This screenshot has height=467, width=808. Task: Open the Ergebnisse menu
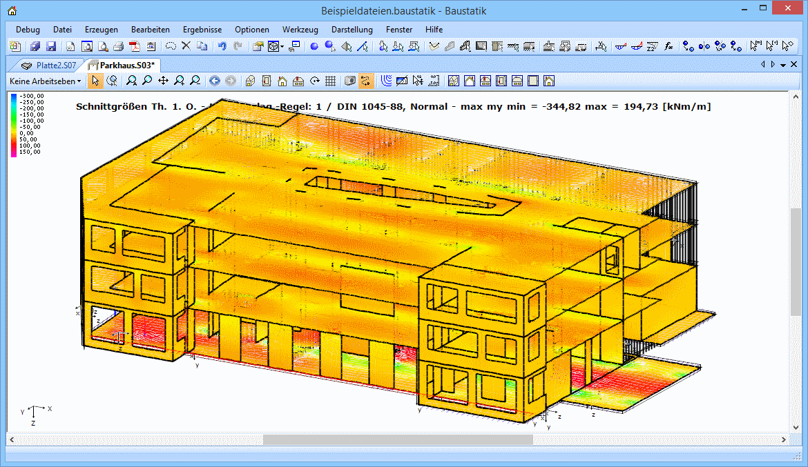click(x=202, y=30)
